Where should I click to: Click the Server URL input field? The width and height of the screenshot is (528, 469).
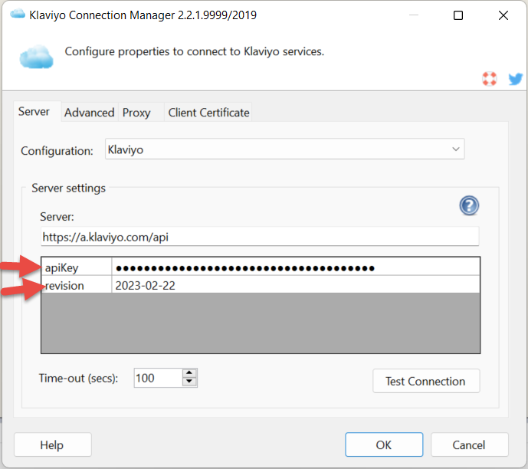[260, 237]
